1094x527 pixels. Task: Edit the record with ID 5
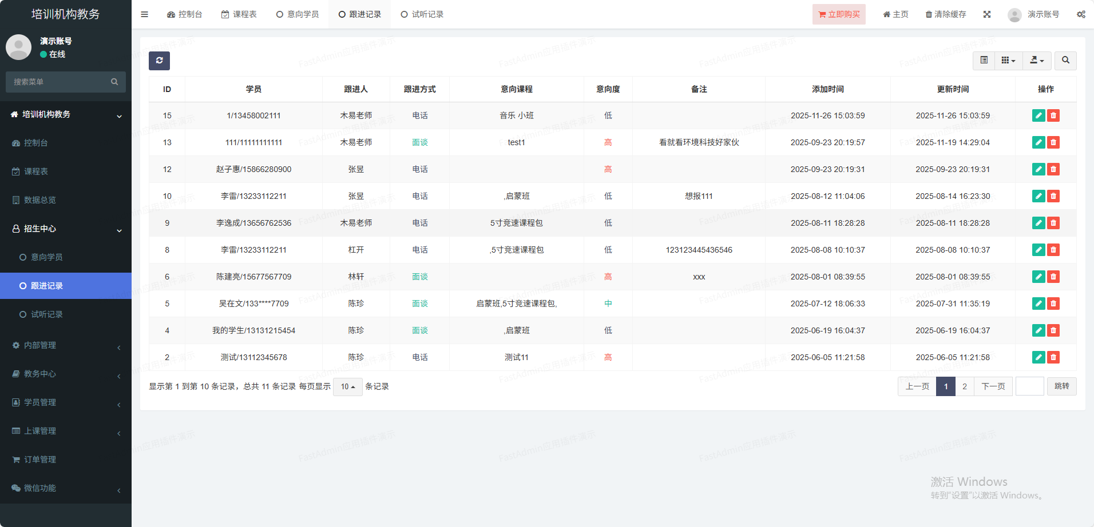tap(1038, 304)
